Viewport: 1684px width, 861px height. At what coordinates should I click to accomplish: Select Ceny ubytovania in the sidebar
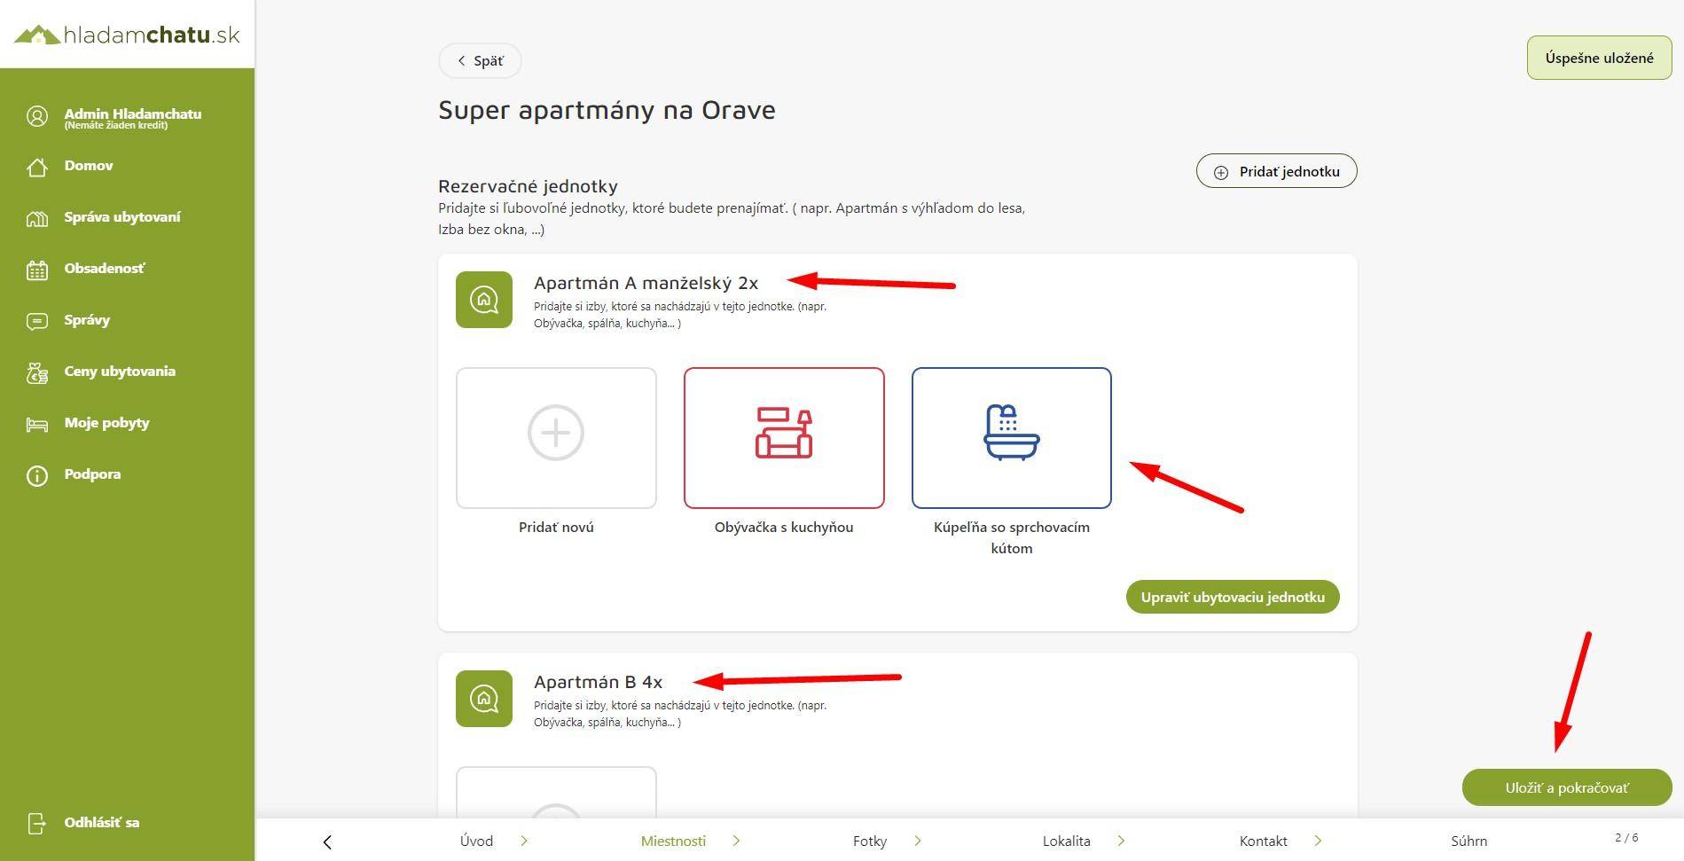pyautogui.click(x=120, y=372)
